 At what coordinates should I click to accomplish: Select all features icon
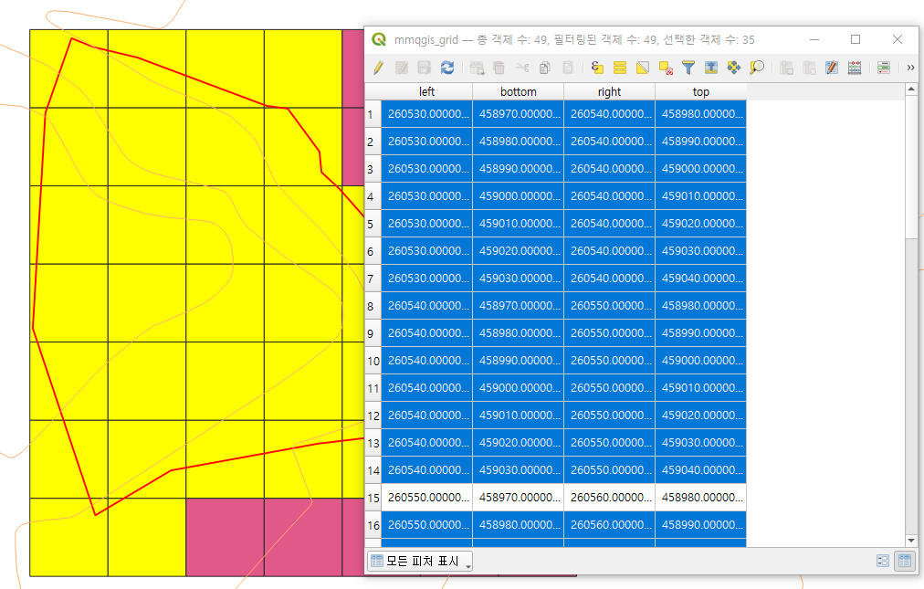pyautogui.click(x=620, y=68)
